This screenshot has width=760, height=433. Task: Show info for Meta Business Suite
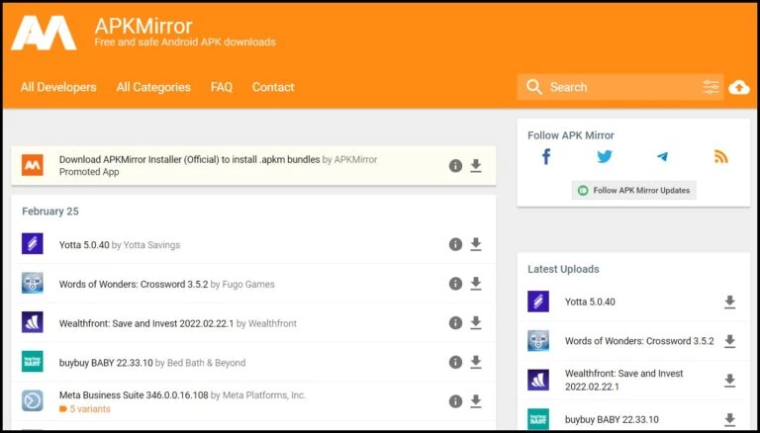point(455,401)
